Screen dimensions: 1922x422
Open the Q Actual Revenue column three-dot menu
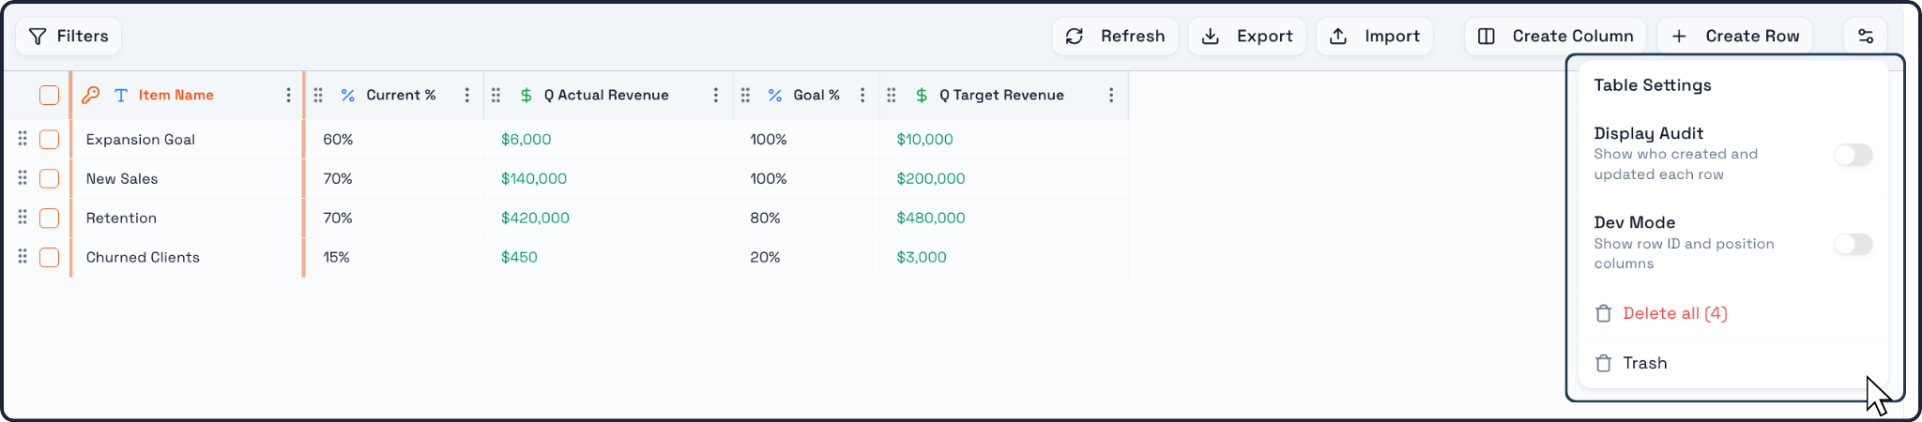click(x=715, y=95)
